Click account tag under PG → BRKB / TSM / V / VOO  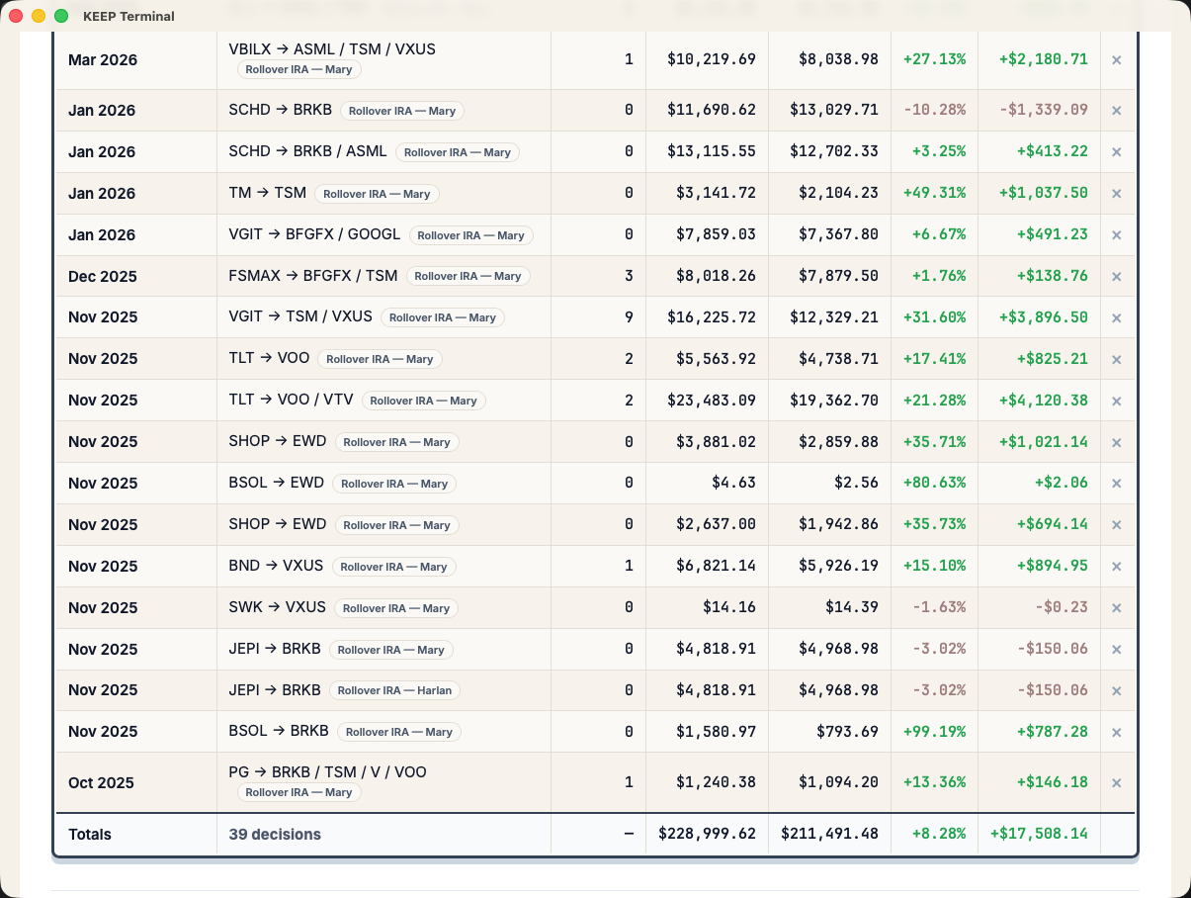pyautogui.click(x=298, y=792)
